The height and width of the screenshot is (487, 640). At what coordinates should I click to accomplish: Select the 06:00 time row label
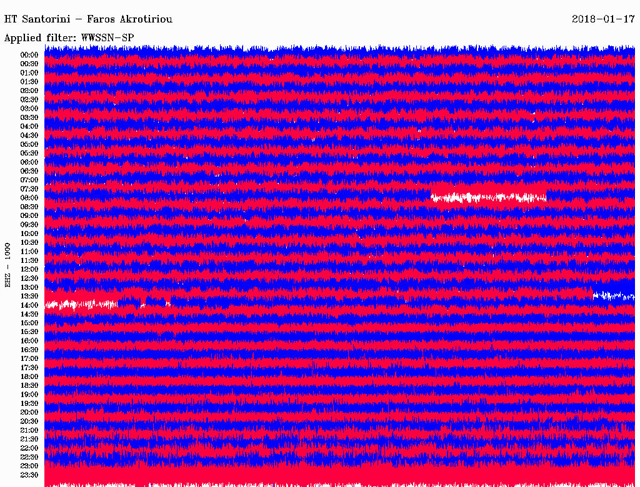tap(29, 162)
